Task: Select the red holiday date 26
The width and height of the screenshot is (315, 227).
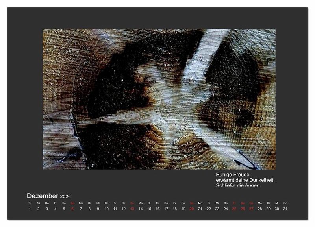Action: (243, 209)
